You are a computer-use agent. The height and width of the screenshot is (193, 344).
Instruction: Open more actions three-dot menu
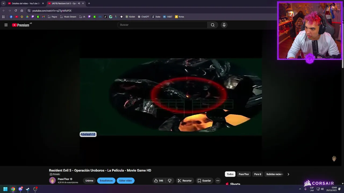(x=218, y=181)
